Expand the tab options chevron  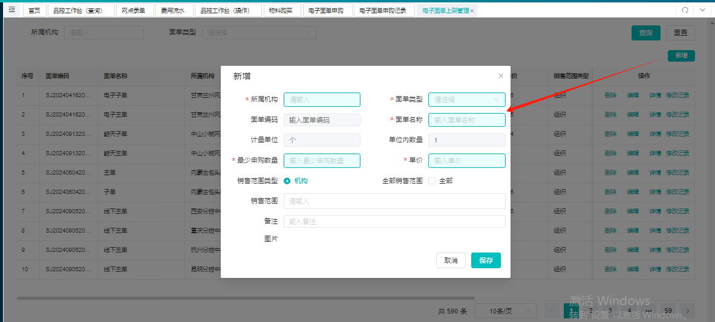[x=701, y=10]
